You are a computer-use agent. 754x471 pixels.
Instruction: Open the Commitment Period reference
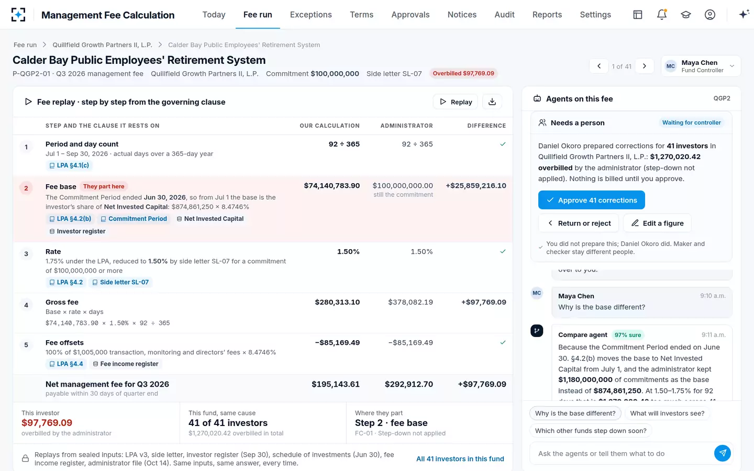134,219
